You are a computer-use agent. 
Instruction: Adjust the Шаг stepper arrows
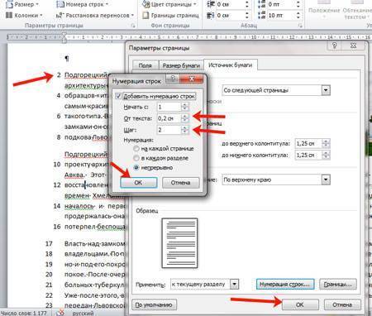(x=185, y=130)
